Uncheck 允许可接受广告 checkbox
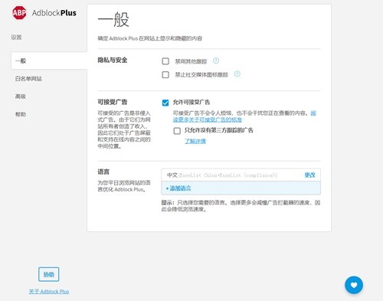383x301 pixels. point(165,103)
